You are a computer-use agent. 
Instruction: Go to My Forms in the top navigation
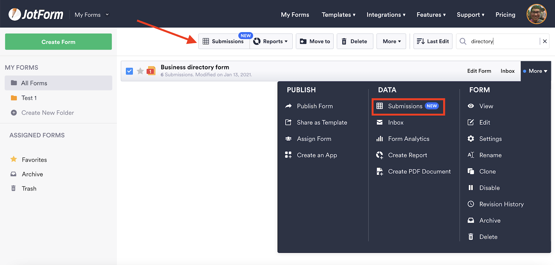point(295,15)
